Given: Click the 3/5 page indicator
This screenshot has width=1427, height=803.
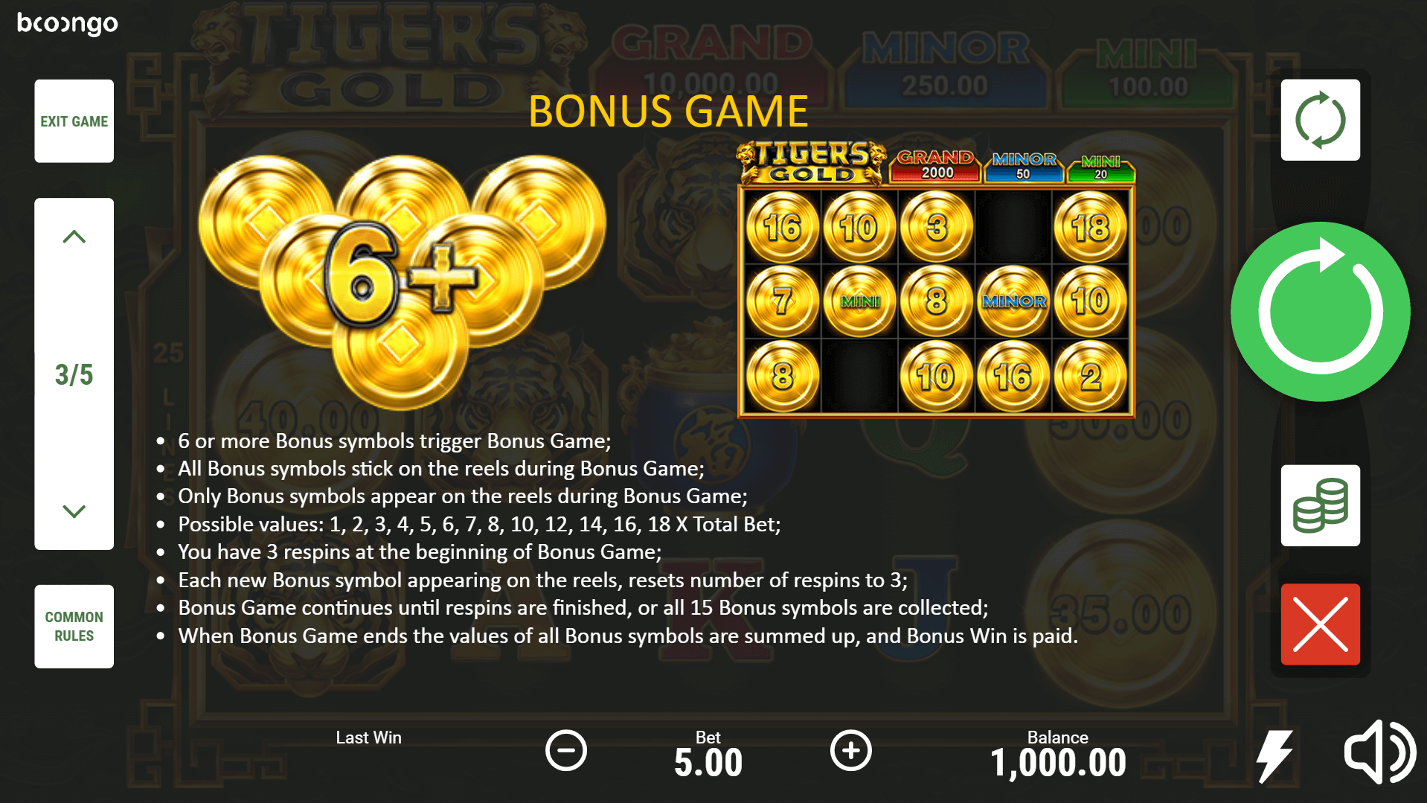Looking at the screenshot, I should [74, 374].
